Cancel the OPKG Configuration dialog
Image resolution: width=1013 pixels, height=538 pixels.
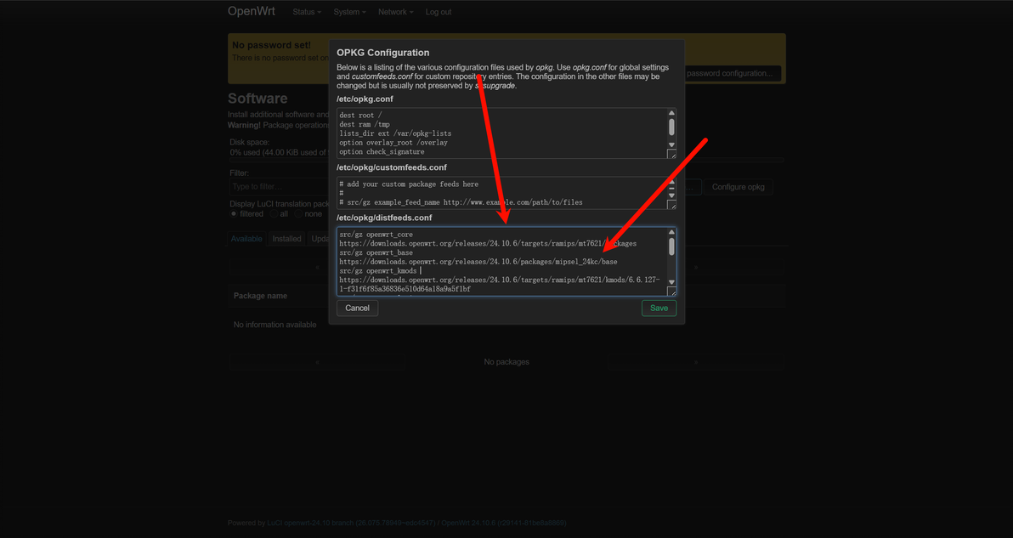357,308
